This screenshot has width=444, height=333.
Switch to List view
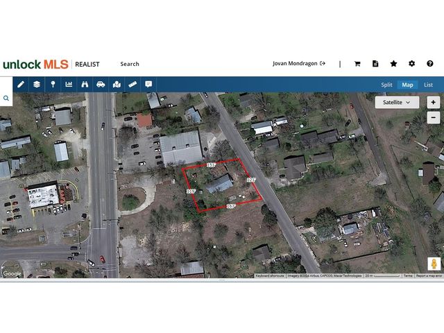428,85
